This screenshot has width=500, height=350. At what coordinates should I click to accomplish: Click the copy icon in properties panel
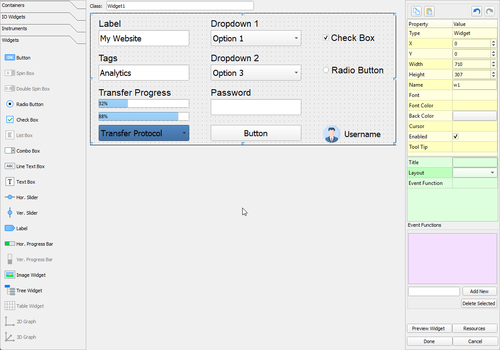point(416,12)
